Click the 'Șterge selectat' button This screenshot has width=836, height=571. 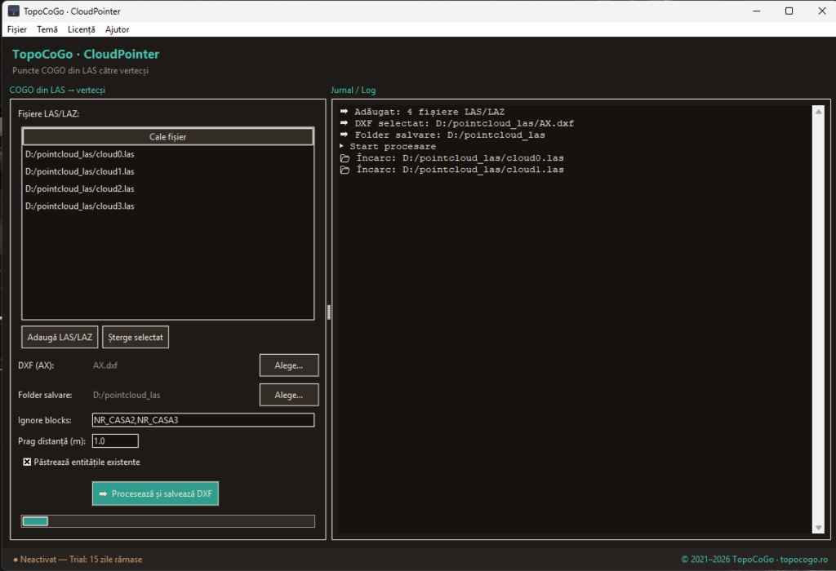click(x=136, y=337)
